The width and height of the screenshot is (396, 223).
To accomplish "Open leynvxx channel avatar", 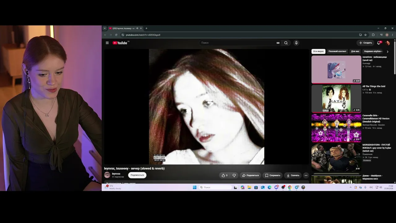I will (107, 175).
